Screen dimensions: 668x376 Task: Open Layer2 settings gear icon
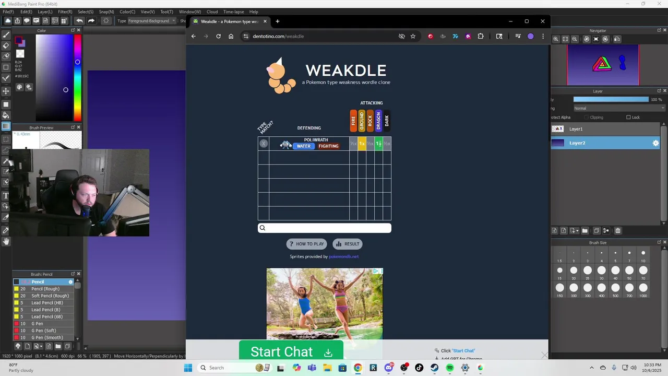point(655,143)
